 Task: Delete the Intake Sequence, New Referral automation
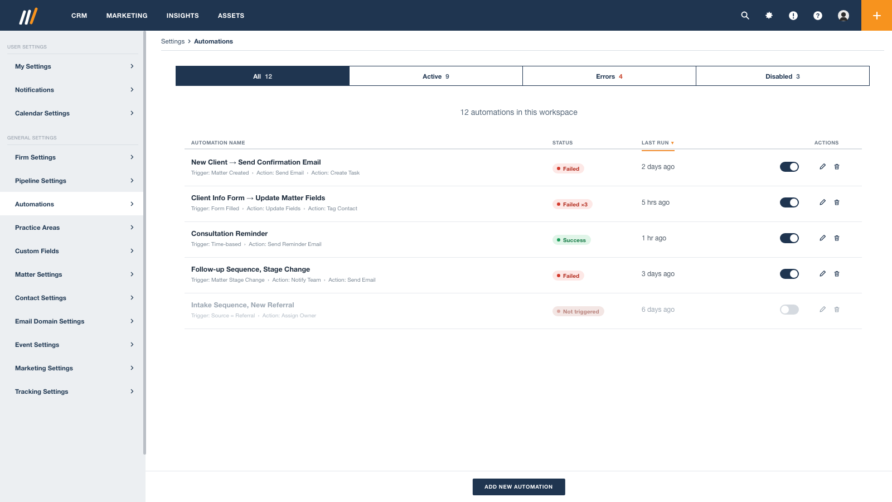click(x=837, y=310)
